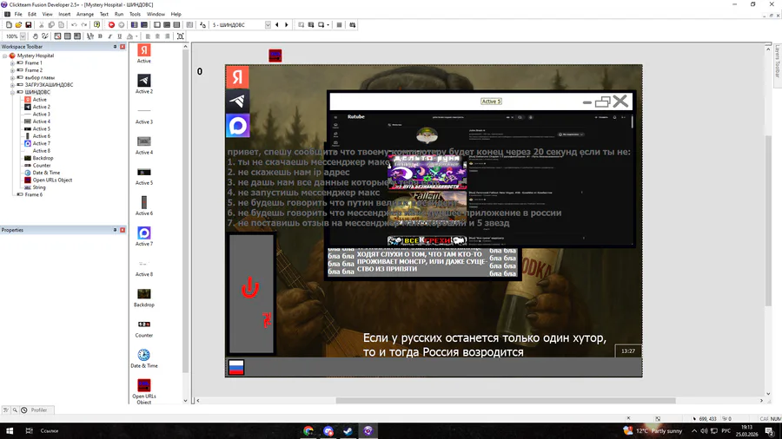Collapse the Mystery Hospital root node
This screenshot has width=782, height=439.
5,56
